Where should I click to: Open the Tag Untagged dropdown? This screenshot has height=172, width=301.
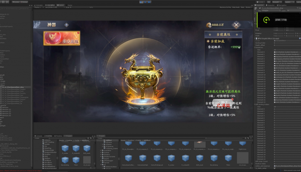coord(271,11)
